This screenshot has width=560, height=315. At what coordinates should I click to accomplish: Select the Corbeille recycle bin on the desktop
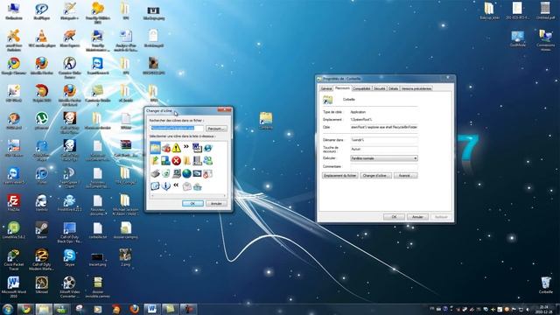click(546, 285)
